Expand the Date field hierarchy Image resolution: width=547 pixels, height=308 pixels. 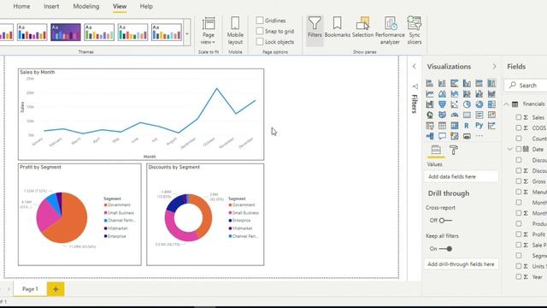tap(510, 149)
